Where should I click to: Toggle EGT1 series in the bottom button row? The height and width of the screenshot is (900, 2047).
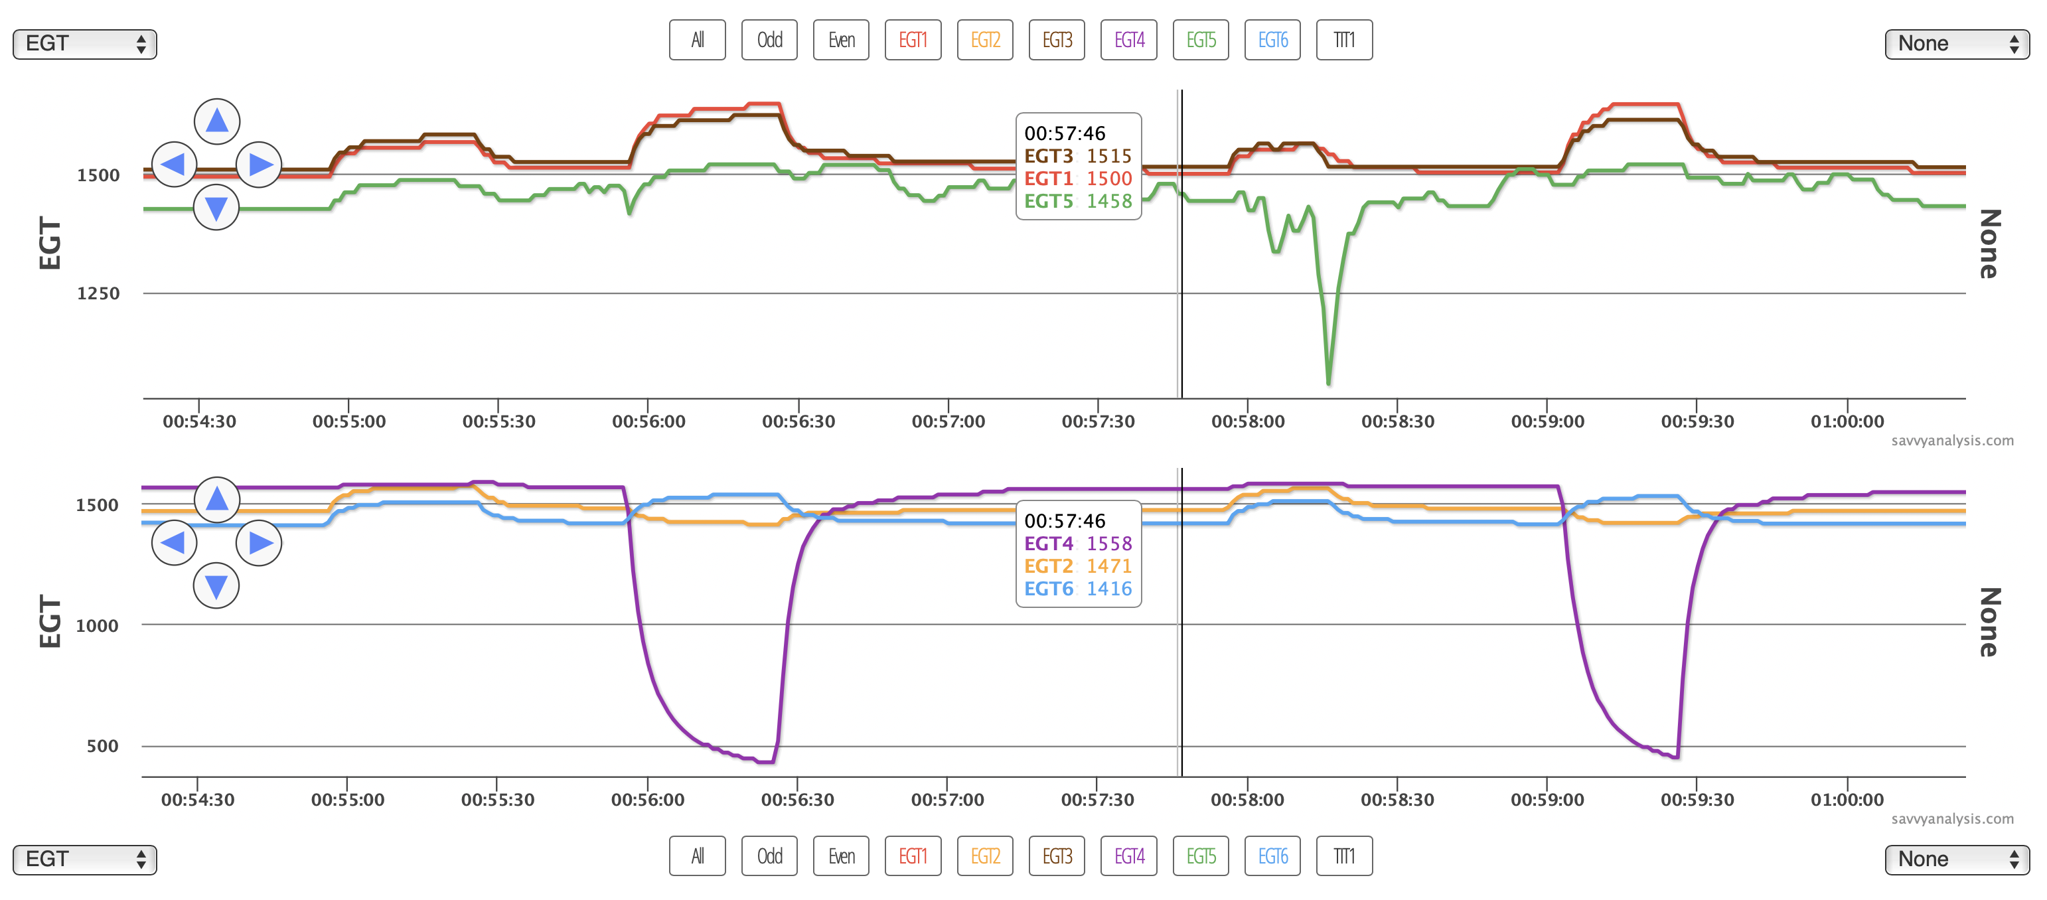pyautogui.click(x=913, y=856)
